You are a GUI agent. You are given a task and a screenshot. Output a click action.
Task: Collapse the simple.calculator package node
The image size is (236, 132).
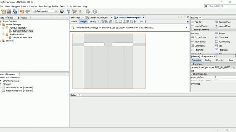(x=3, y=34)
